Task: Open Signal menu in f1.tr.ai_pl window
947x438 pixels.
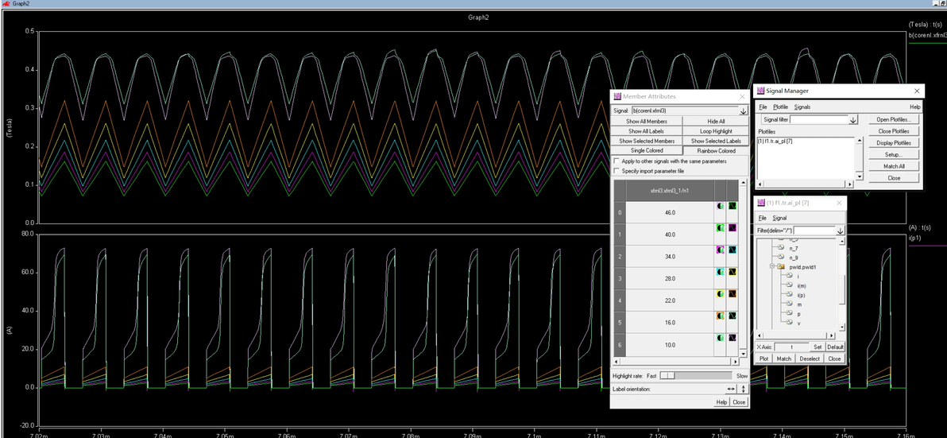Action: [x=779, y=218]
